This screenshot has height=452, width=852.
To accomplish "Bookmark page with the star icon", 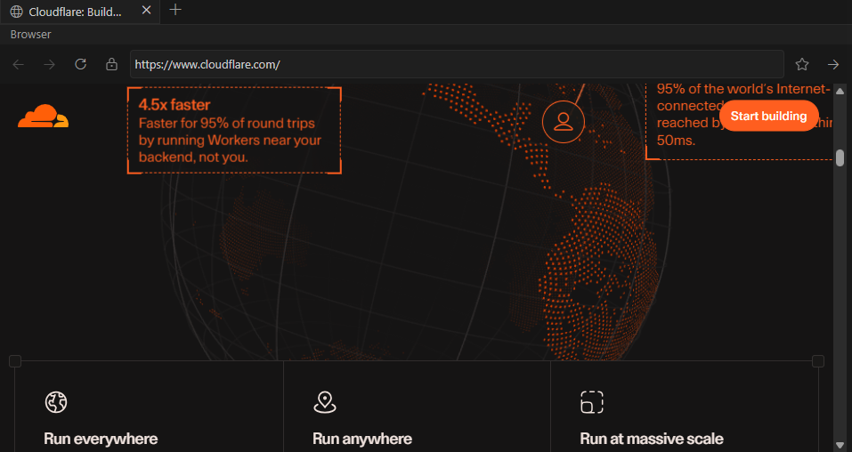I will pos(802,64).
